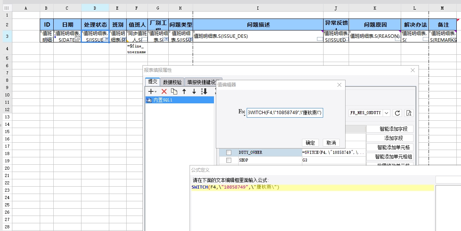
Task: Move item up with the up arrow
Action: (x=184, y=91)
